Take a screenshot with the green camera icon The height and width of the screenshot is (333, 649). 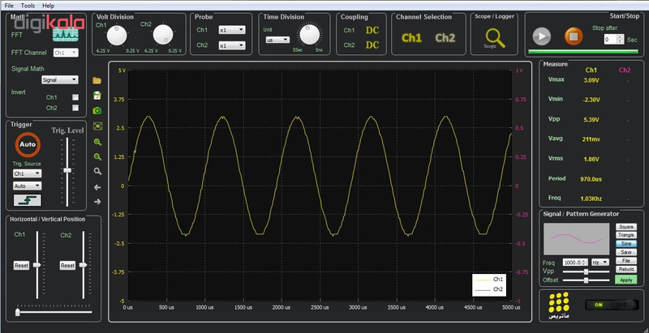point(97,110)
